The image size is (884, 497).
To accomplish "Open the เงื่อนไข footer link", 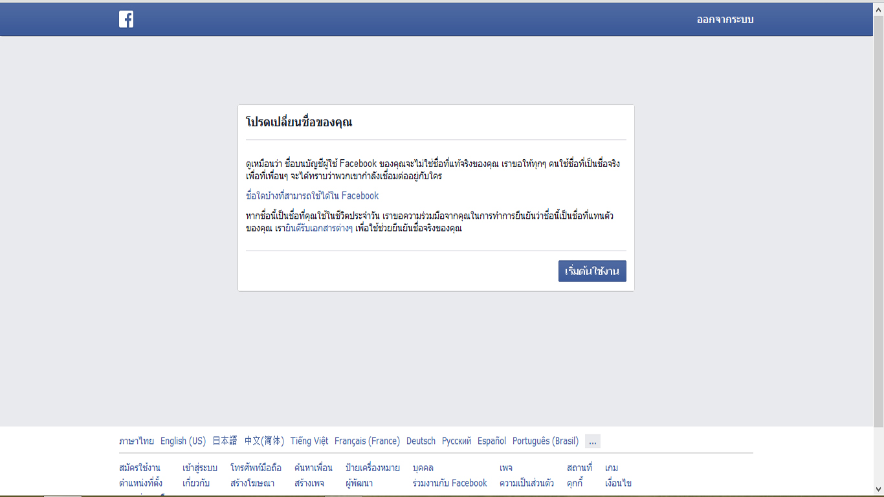I will point(618,483).
